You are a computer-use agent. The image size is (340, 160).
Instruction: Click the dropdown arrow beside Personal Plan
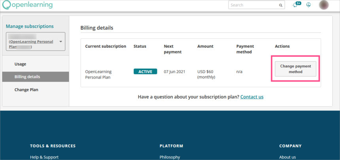pyautogui.click(x=61, y=41)
